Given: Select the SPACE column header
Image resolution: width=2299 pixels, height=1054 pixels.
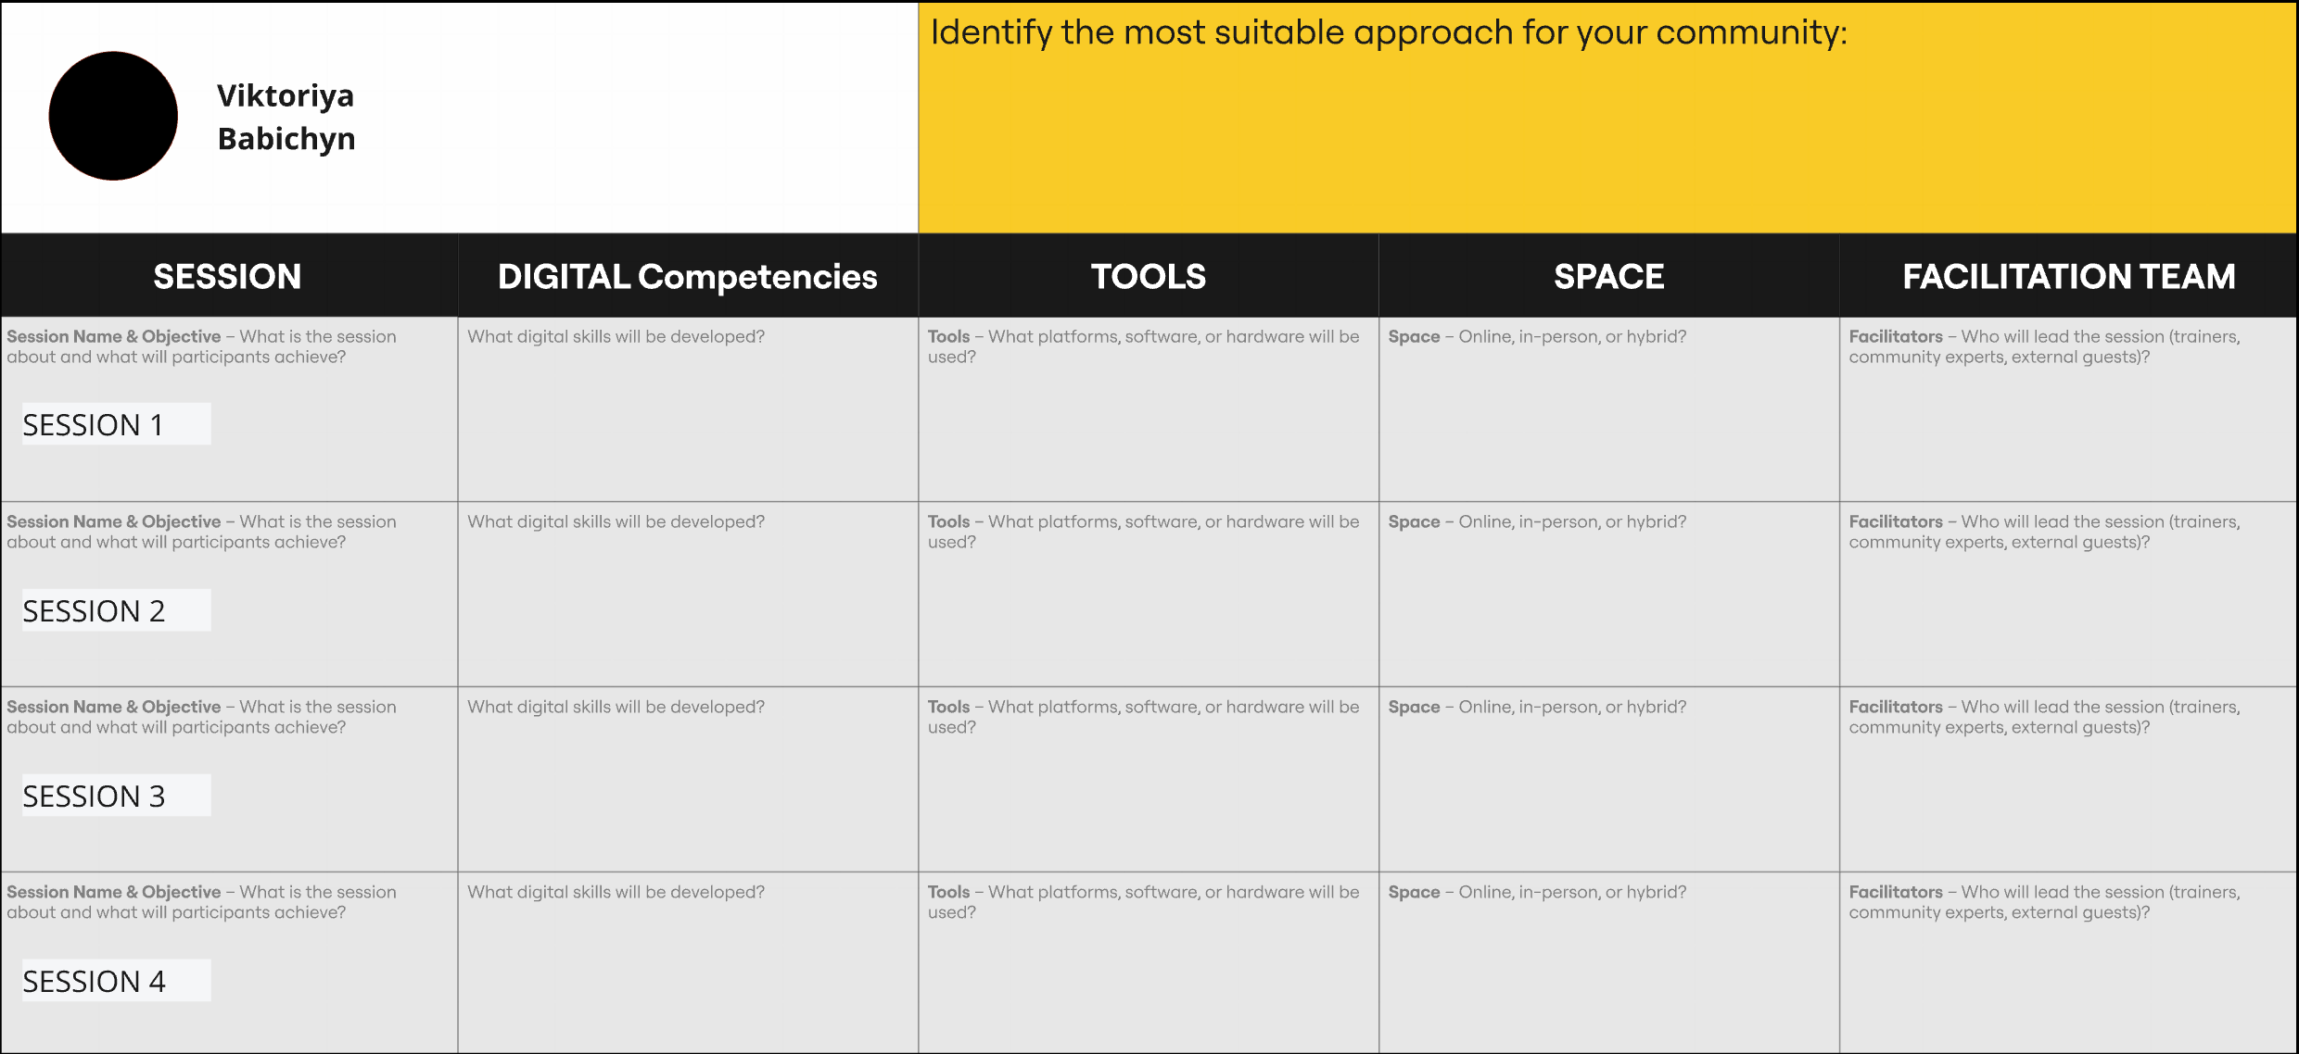Looking at the screenshot, I should click(1608, 276).
